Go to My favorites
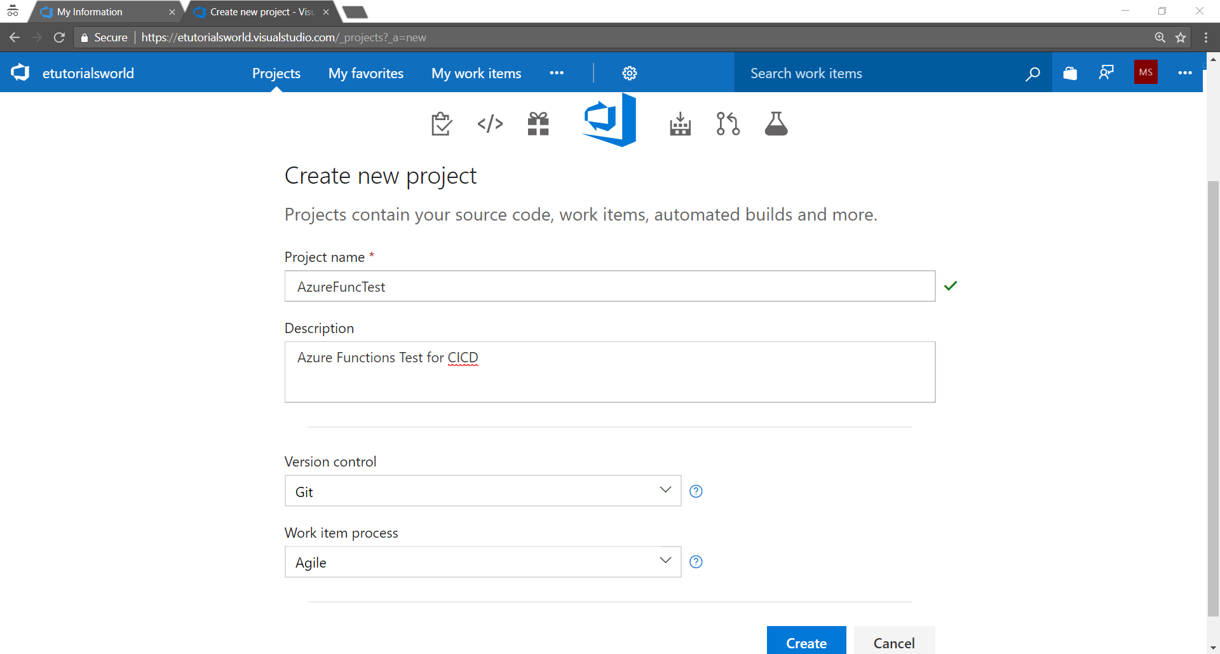 [366, 73]
